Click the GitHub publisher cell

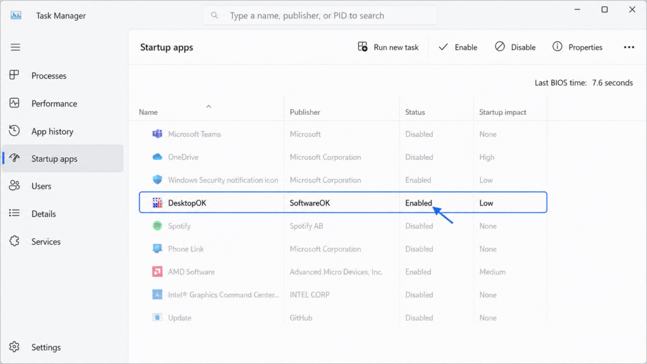pos(301,318)
